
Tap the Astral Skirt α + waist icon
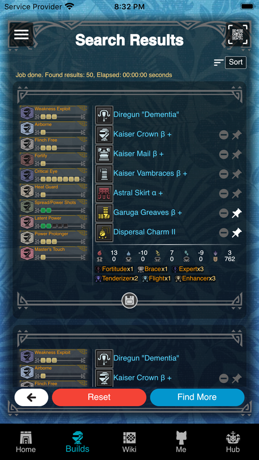click(104, 193)
